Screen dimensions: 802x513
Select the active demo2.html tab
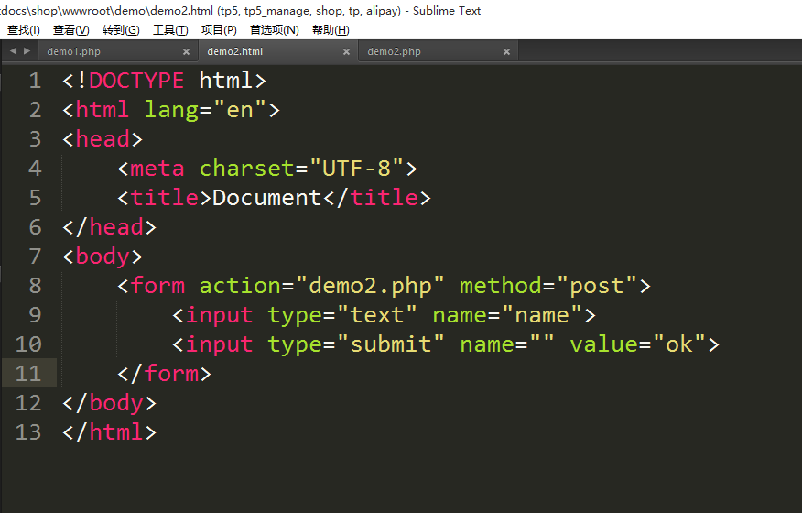click(234, 52)
